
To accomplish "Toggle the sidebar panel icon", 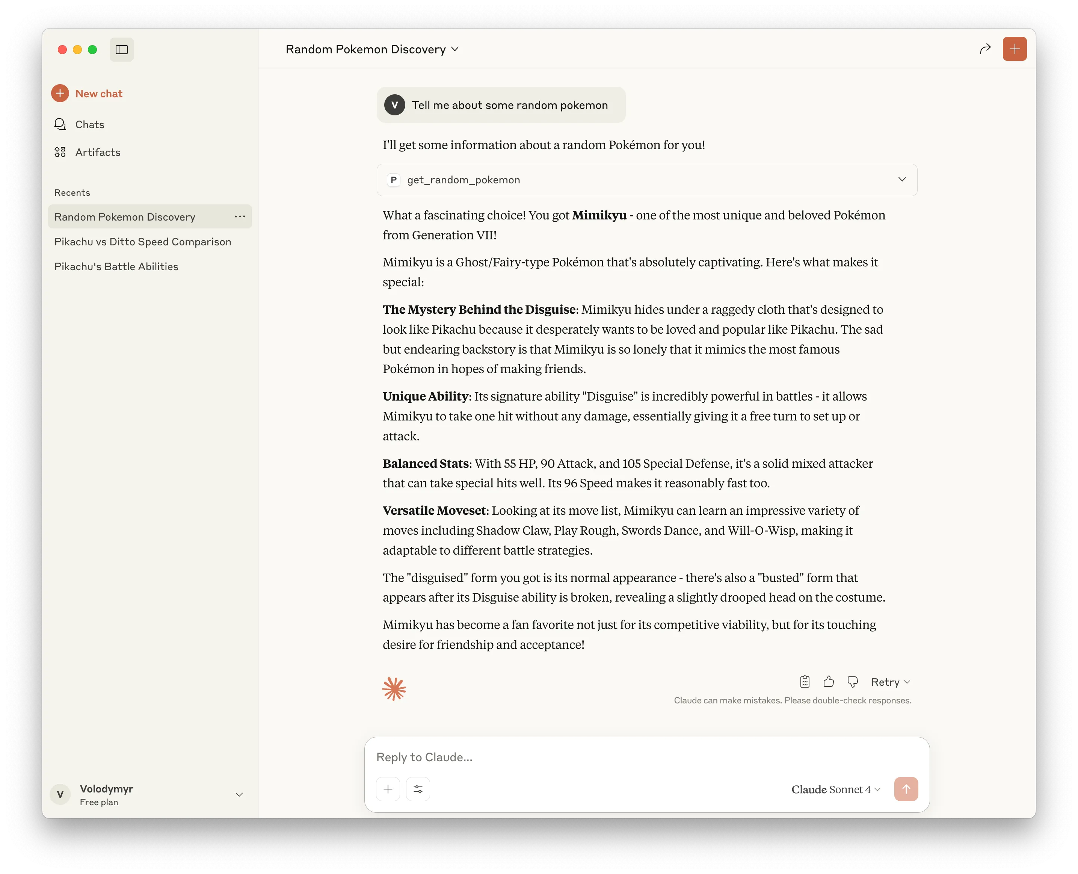I will pos(121,49).
